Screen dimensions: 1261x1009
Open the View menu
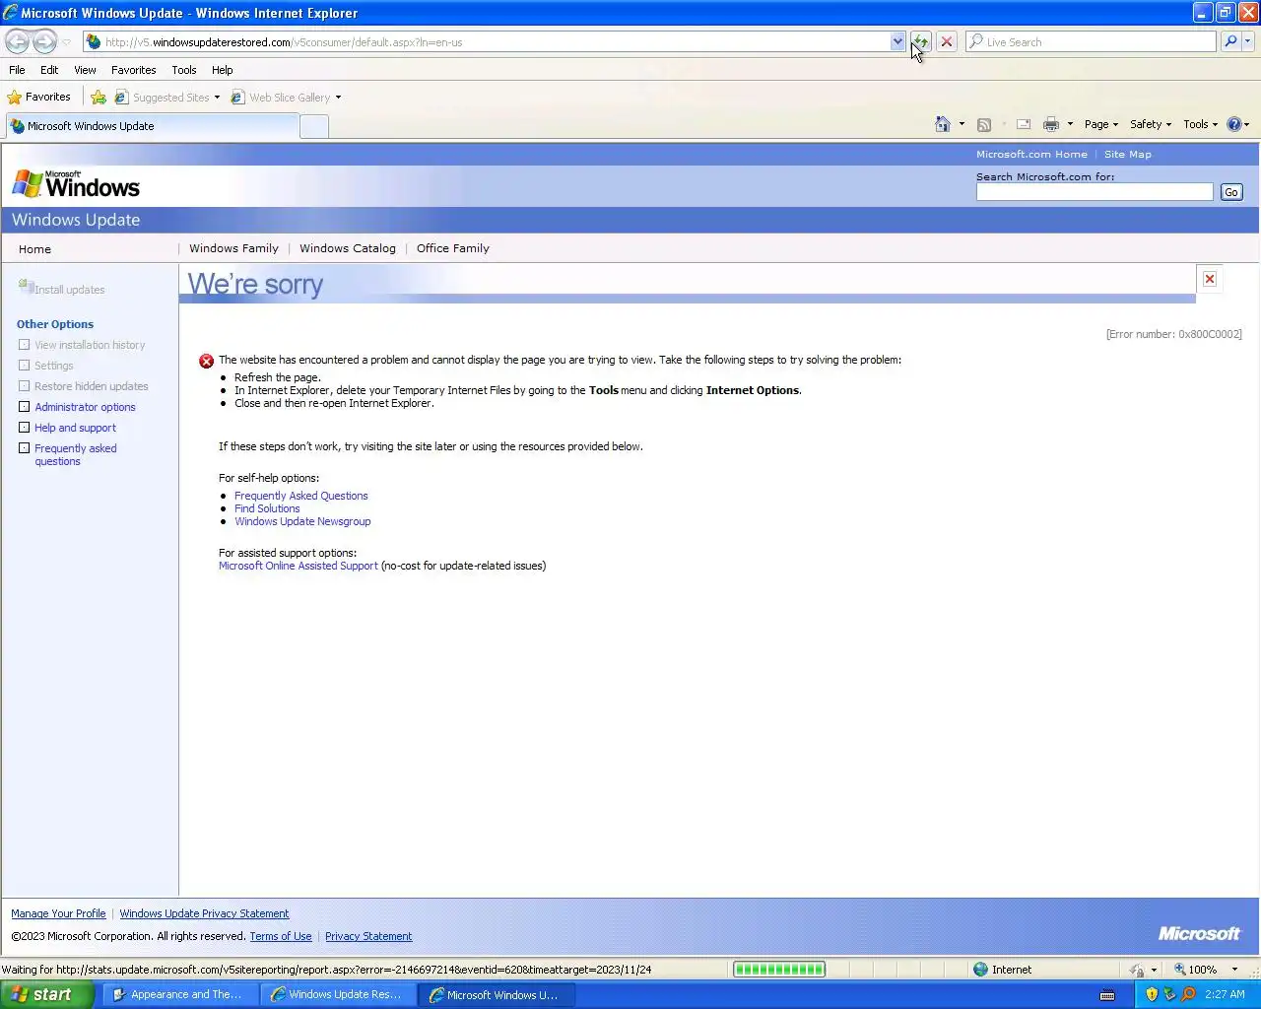[85, 70]
